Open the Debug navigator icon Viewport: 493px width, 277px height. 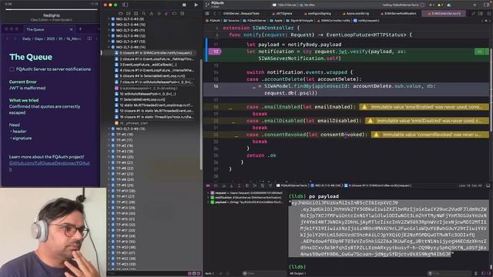(166, 14)
